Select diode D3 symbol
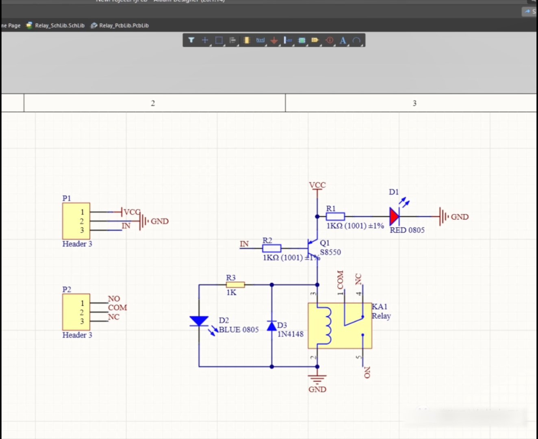 [x=272, y=326]
